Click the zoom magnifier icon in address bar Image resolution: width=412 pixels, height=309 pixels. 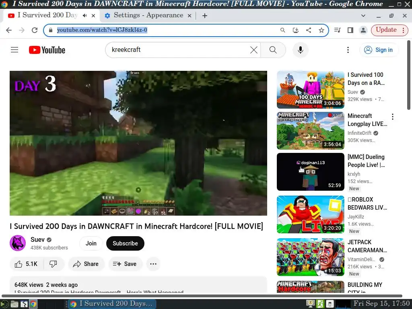pyautogui.click(x=283, y=30)
